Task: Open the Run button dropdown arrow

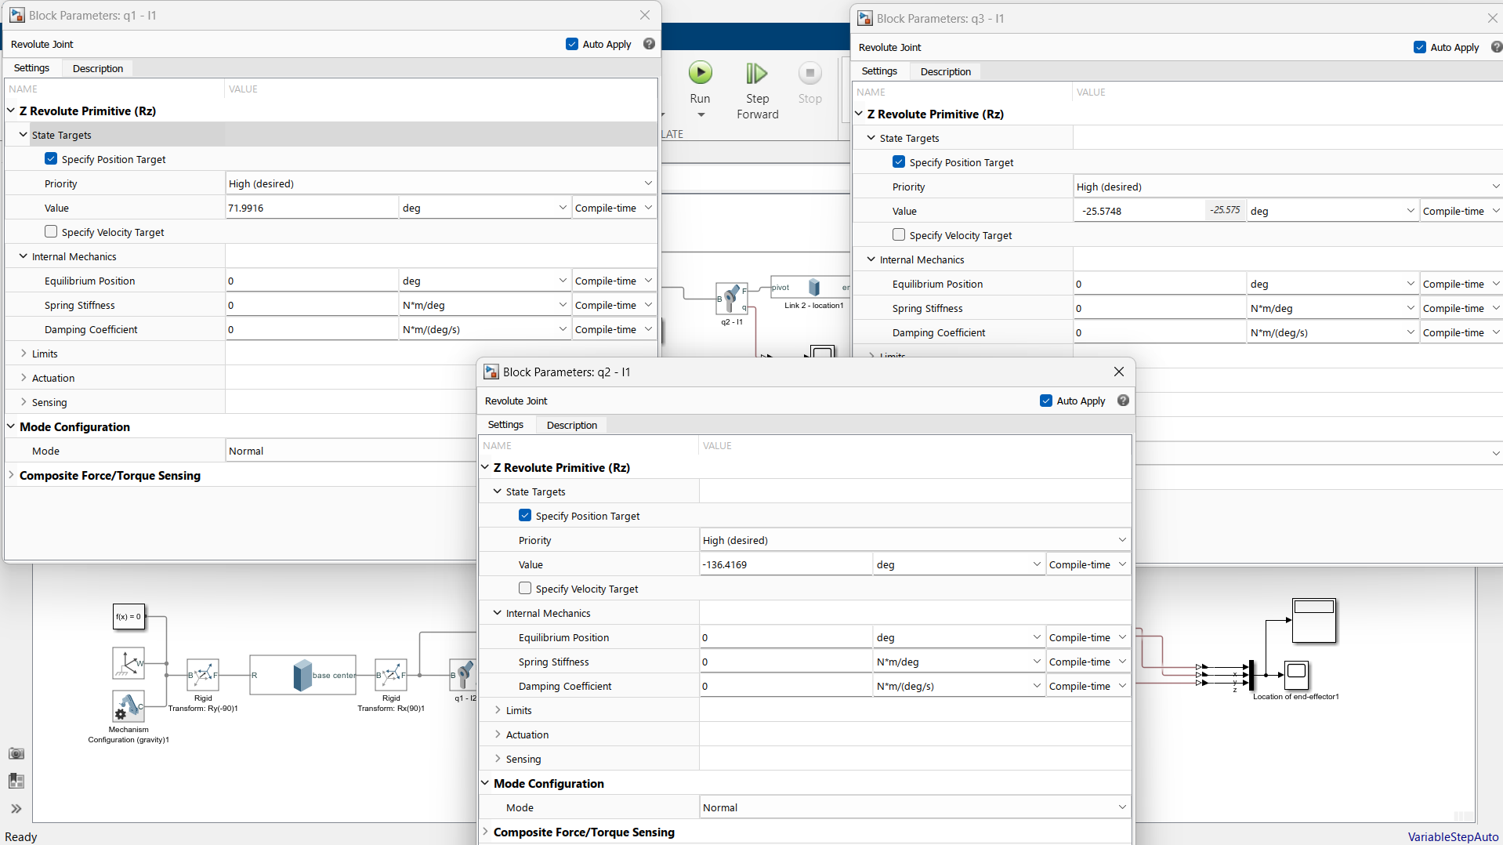Action: point(701,115)
